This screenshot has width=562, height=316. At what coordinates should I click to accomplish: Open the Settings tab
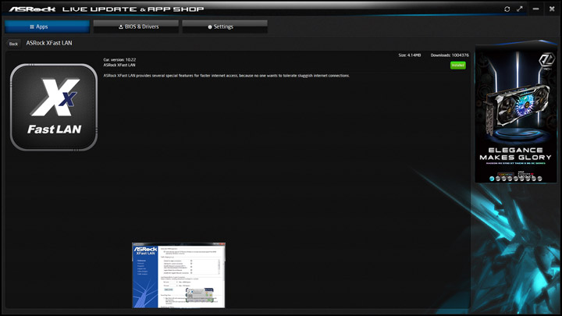pos(225,27)
